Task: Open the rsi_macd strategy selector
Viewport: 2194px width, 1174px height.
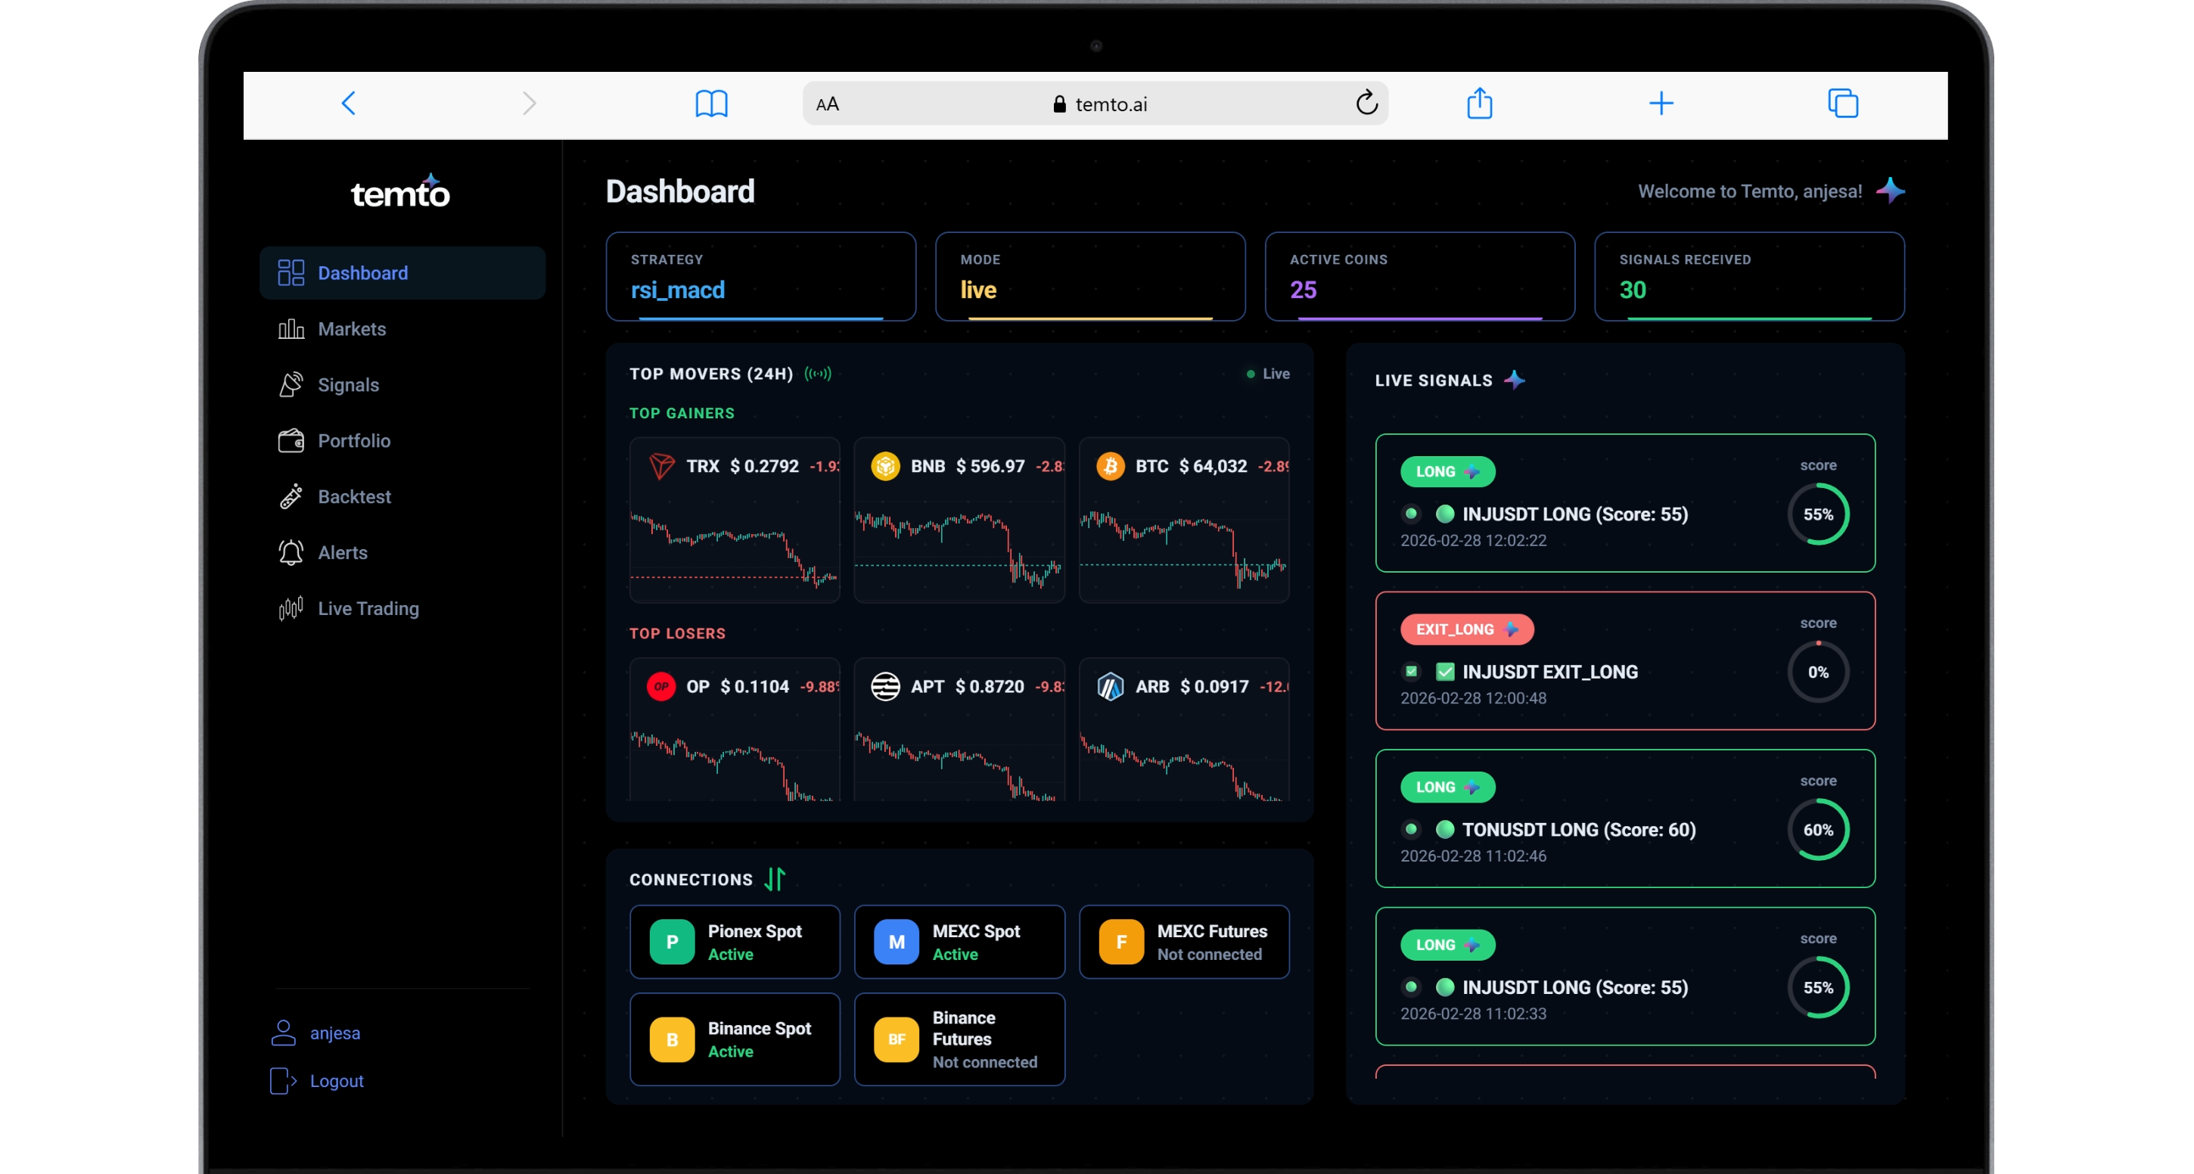Action: point(760,277)
